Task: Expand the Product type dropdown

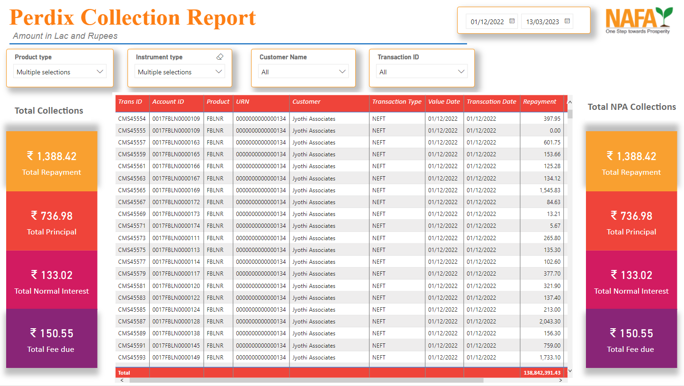Action: coord(99,72)
